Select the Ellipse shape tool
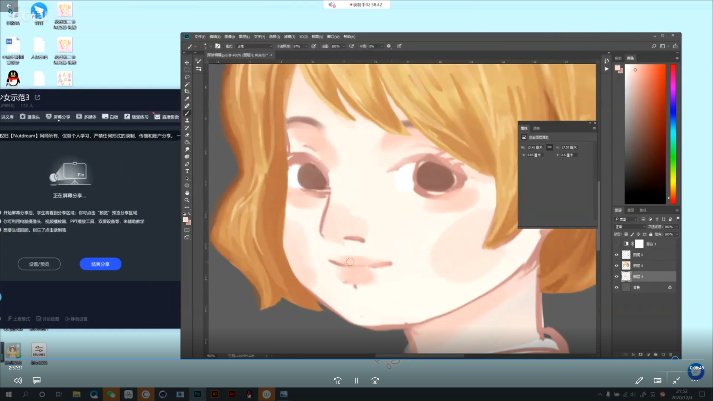 [x=187, y=186]
